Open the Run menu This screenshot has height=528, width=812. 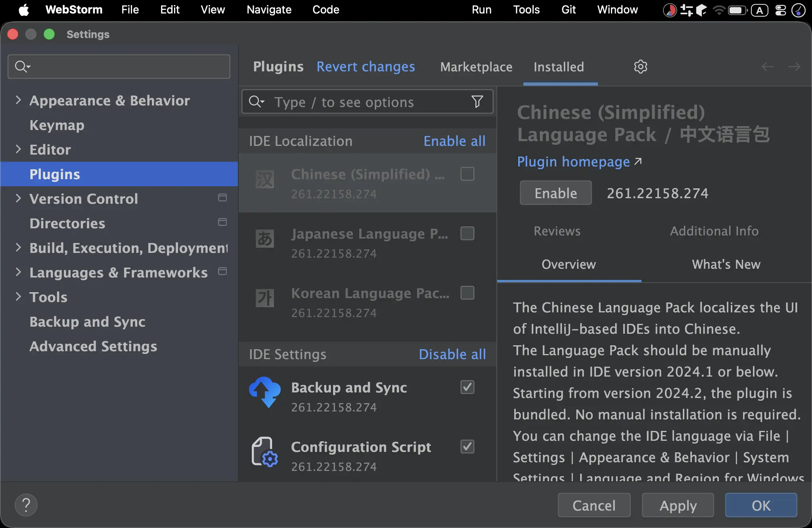click(482, 10)
